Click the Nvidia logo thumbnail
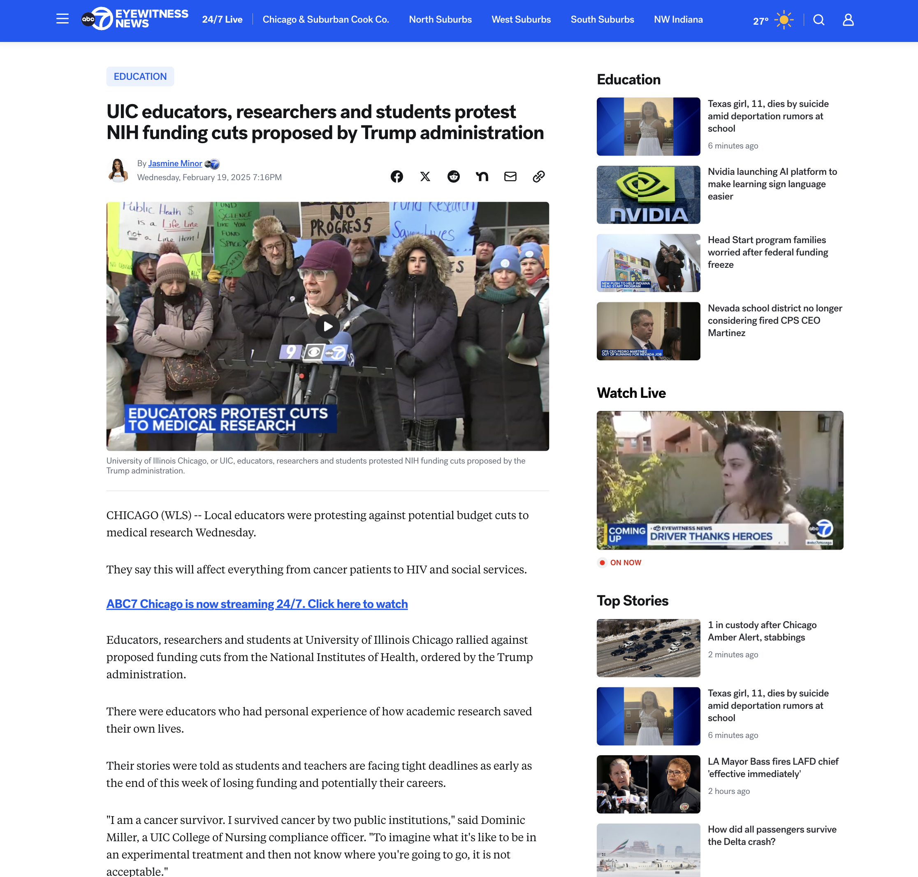Image resolution: width=918 pixels, height=877 pixels. click(x=648, y=195)
